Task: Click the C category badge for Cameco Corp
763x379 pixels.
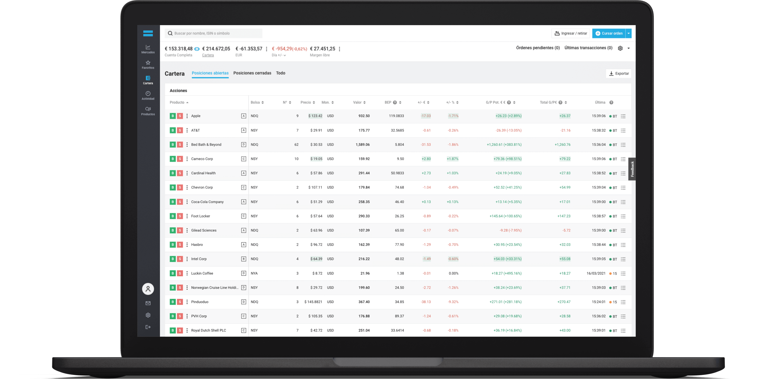Action: [243, 159]
